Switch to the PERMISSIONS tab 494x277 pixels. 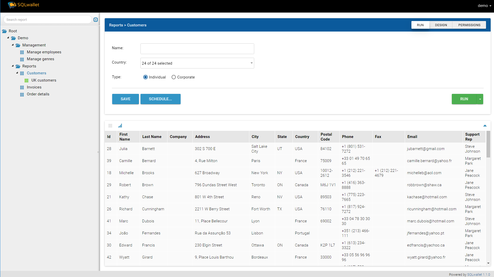coord(469,25)
